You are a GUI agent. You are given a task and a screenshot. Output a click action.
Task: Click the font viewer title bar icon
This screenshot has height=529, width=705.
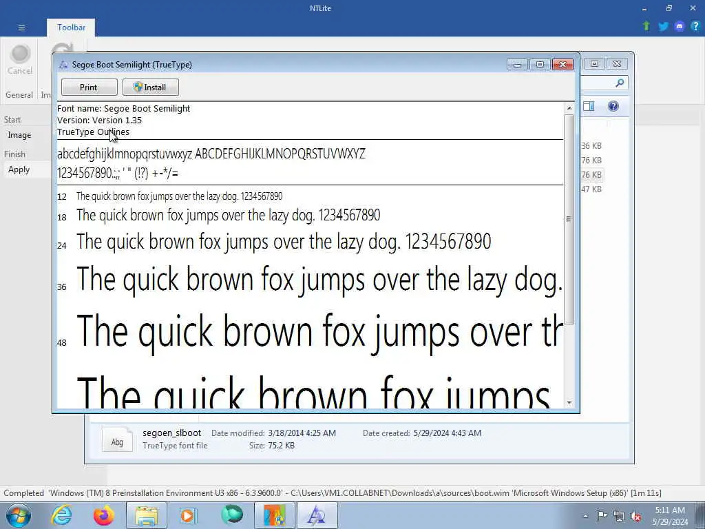pyautogui.click(x=63, y=65)
